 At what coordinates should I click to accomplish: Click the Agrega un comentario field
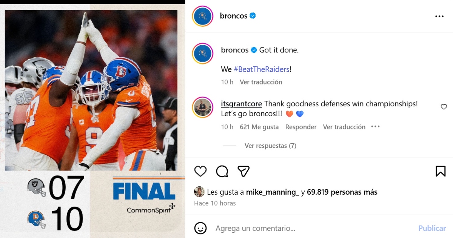[x=264, y=228]
